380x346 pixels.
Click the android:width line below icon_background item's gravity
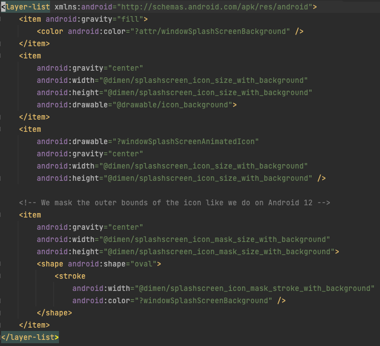point(172,81)
